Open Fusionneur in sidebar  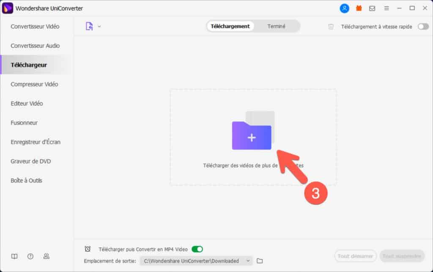pyautogui.click(x=24, y=122)
